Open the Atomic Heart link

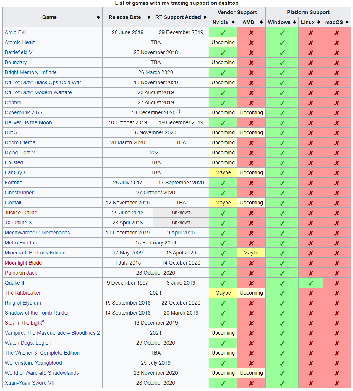click(20, 42)
